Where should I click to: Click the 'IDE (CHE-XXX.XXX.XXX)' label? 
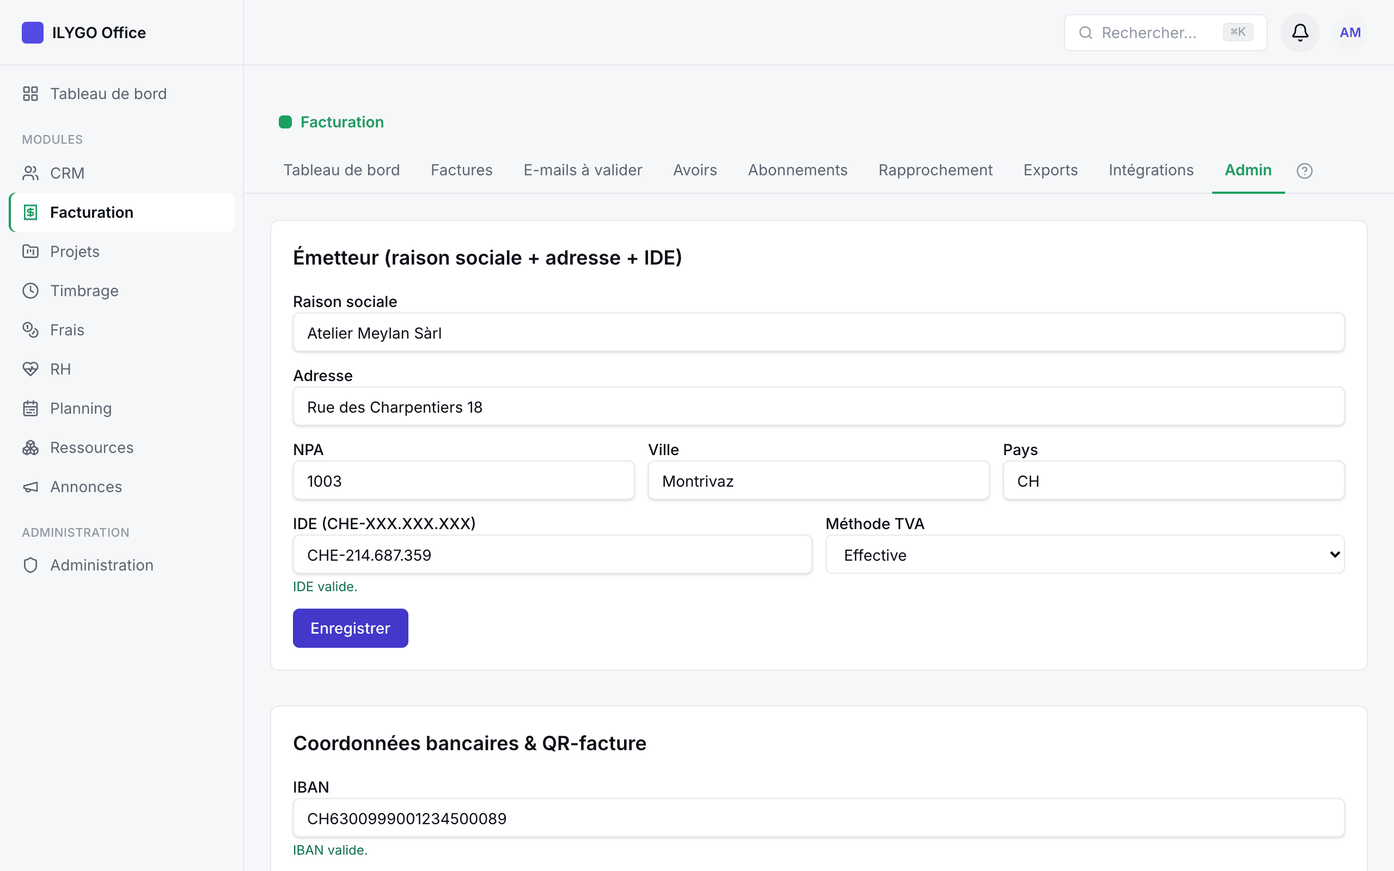[384, 524]
